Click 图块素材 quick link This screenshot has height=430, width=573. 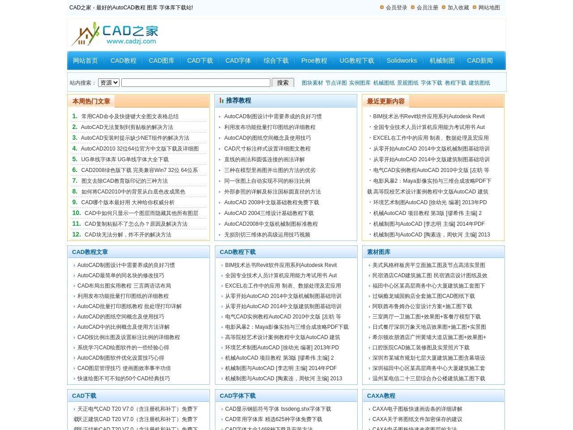click(312, 83)
